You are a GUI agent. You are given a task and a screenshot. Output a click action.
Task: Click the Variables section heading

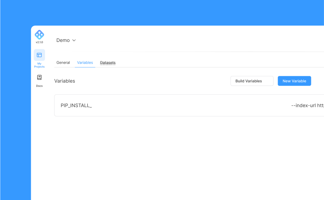(x=65, y=81)
